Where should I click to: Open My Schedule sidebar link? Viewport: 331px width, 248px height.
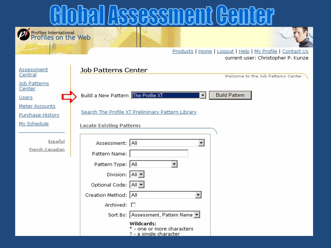34,124
